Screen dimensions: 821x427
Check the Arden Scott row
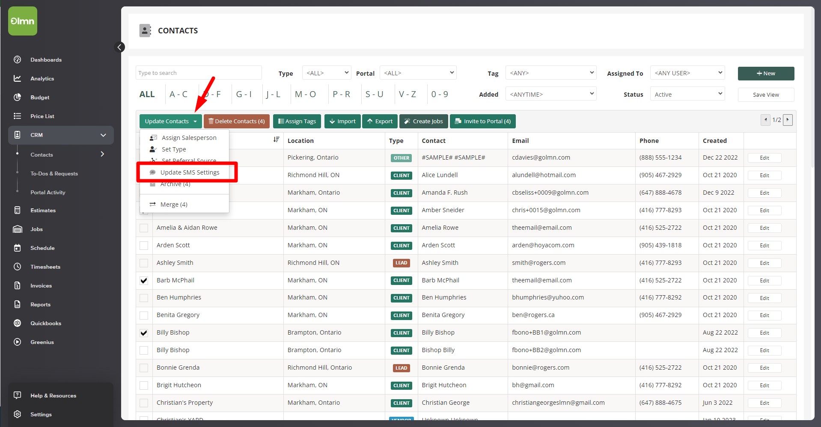(x=144, y=245)
